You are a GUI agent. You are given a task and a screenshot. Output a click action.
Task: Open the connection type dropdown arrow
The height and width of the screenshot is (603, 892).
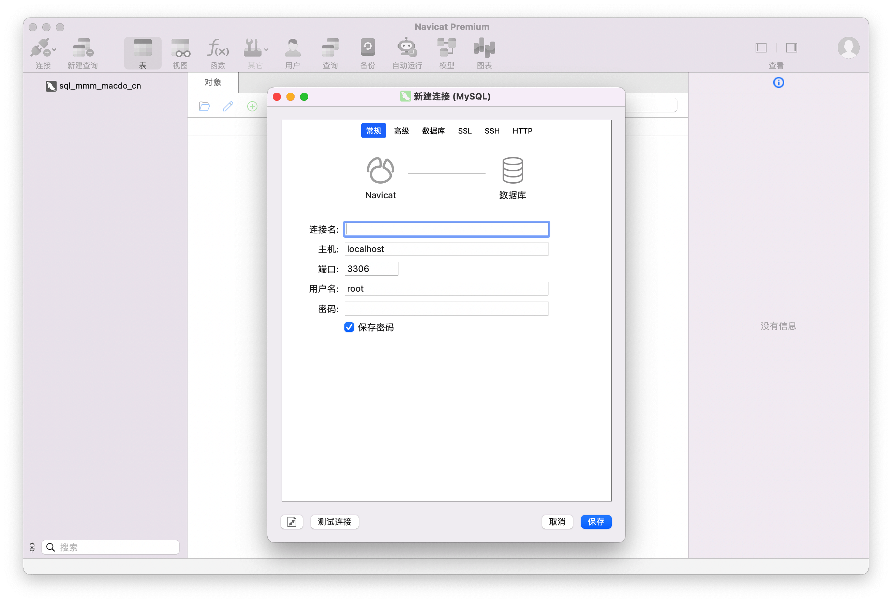pos(55,50)
